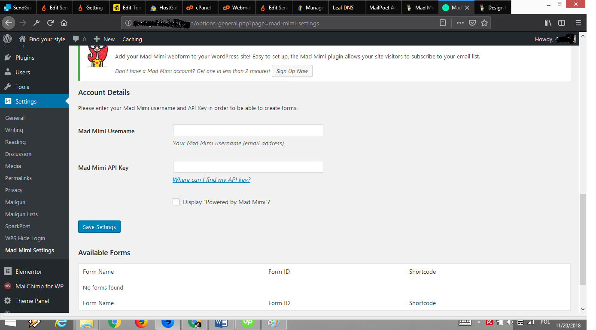The width and height of the screenshot is (596, 330).
Task: Show hidden system tray icons arrow
Action: [x=479, y=322]
